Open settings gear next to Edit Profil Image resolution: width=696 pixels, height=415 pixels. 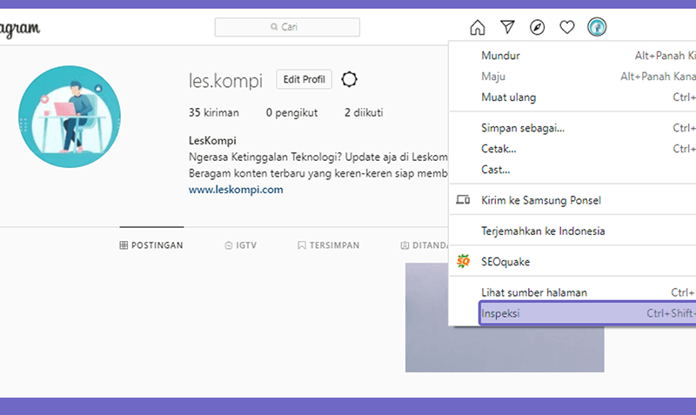350,79
